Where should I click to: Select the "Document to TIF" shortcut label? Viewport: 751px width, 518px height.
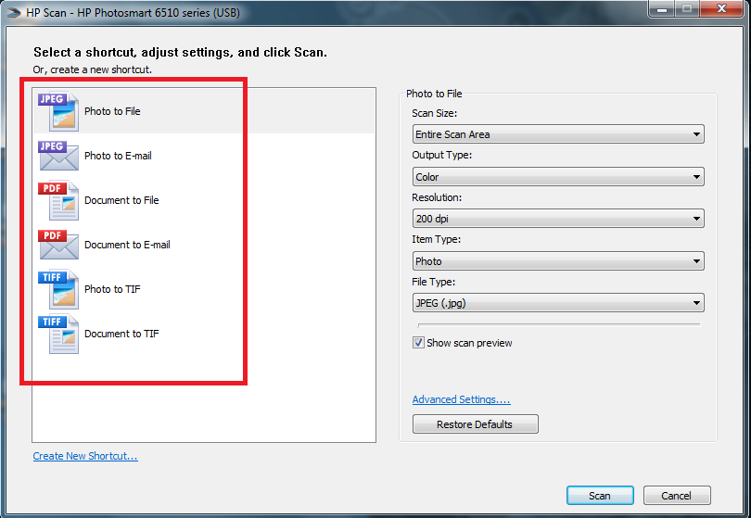[x=121, y=334]
